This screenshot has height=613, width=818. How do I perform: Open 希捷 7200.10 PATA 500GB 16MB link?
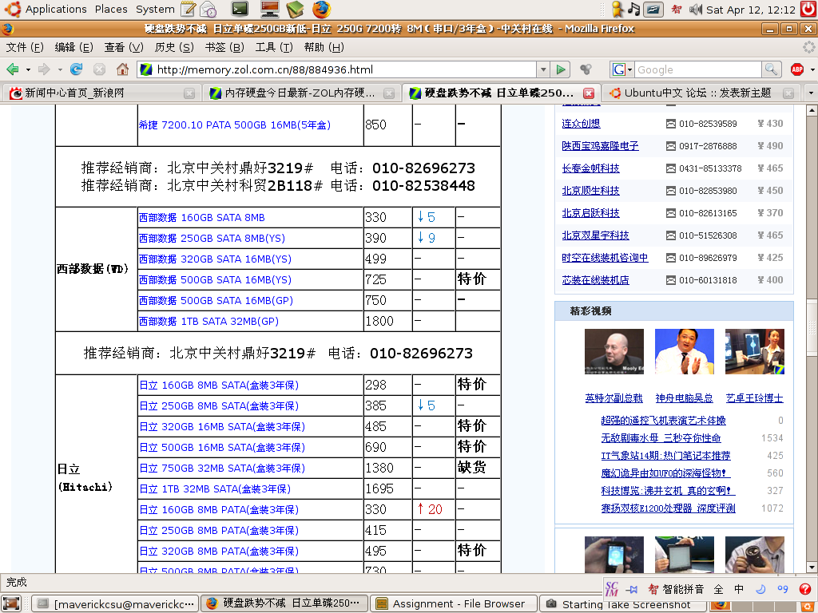point(235,125)
